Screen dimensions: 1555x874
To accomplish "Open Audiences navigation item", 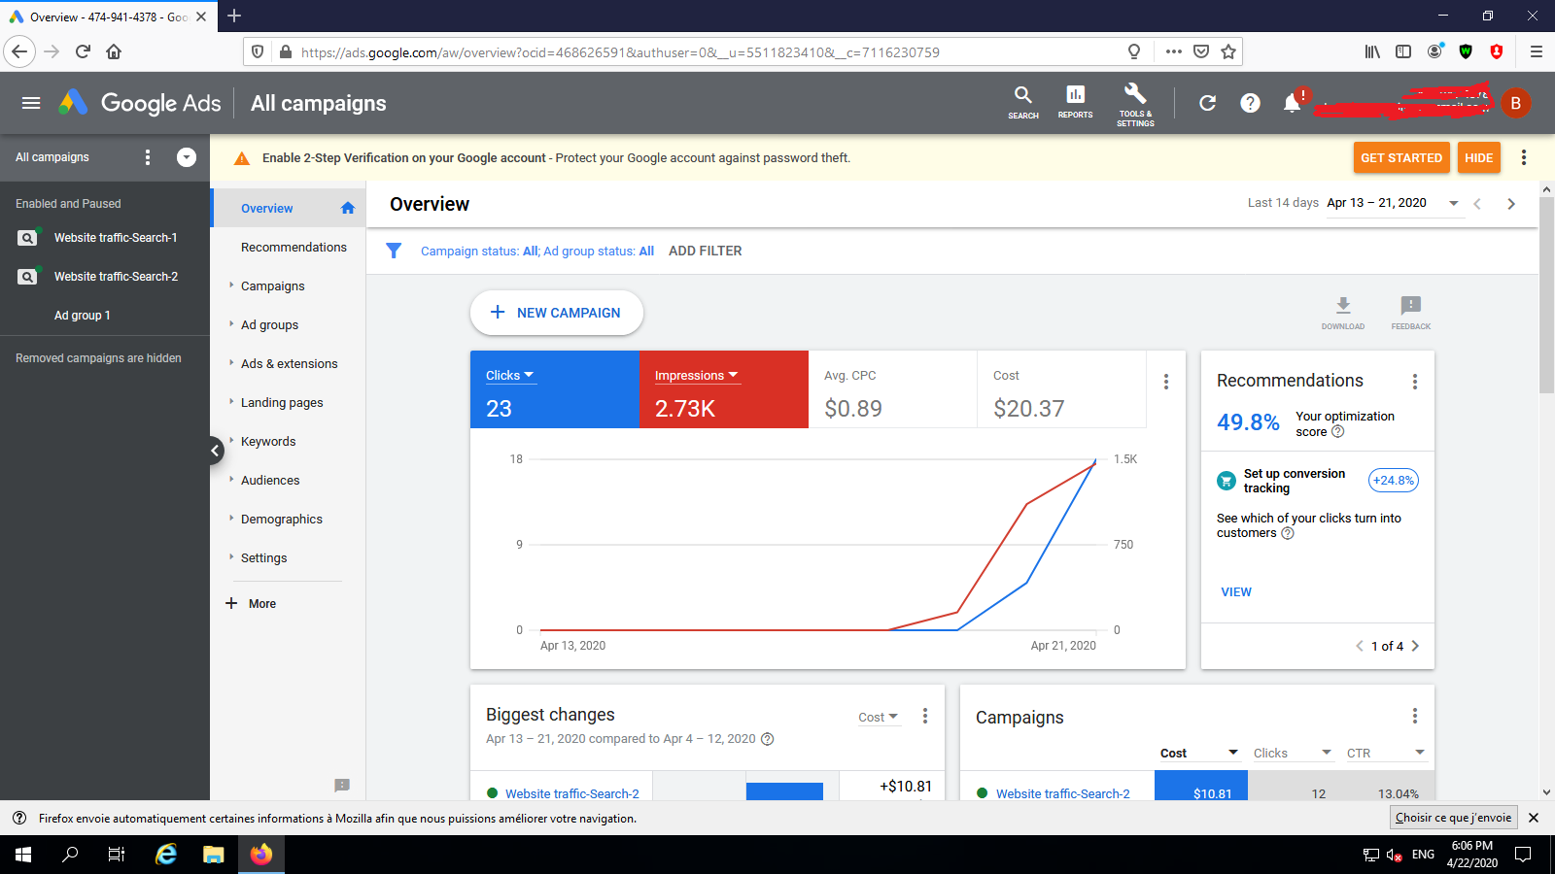I will click(270, 480).
